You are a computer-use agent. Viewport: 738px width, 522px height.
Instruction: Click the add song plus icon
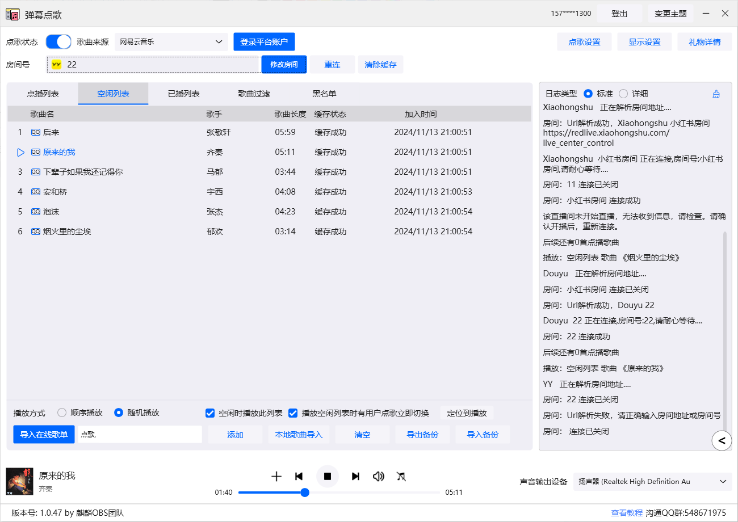click(276, 476)
